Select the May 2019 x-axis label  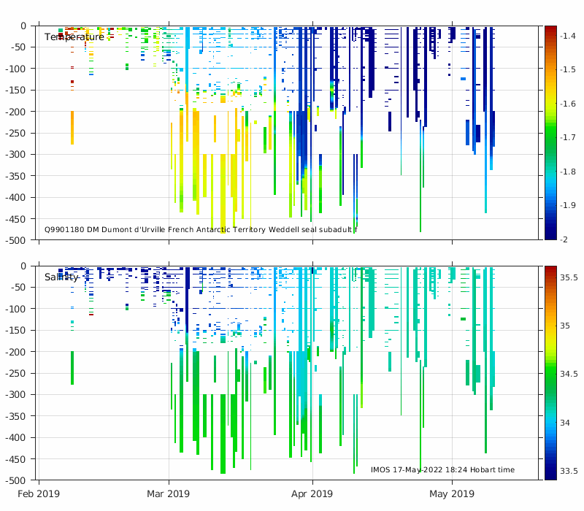click(x=451, y=494)
